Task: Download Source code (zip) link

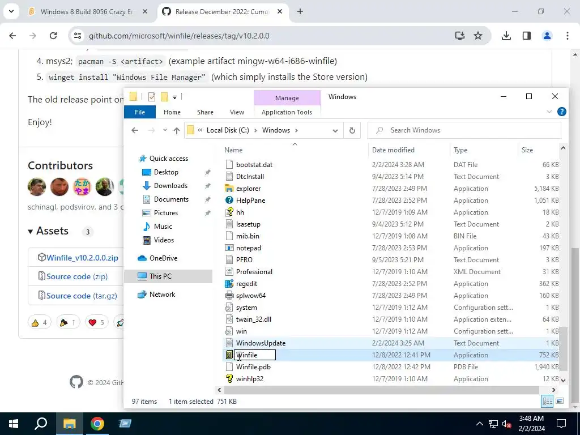Action: coord(77,276)
